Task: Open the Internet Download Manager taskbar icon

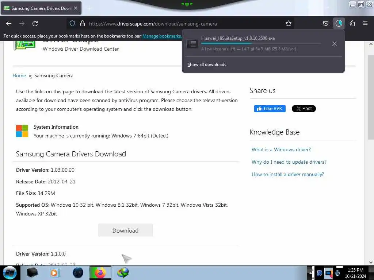Action: click(x=123, y=273)
